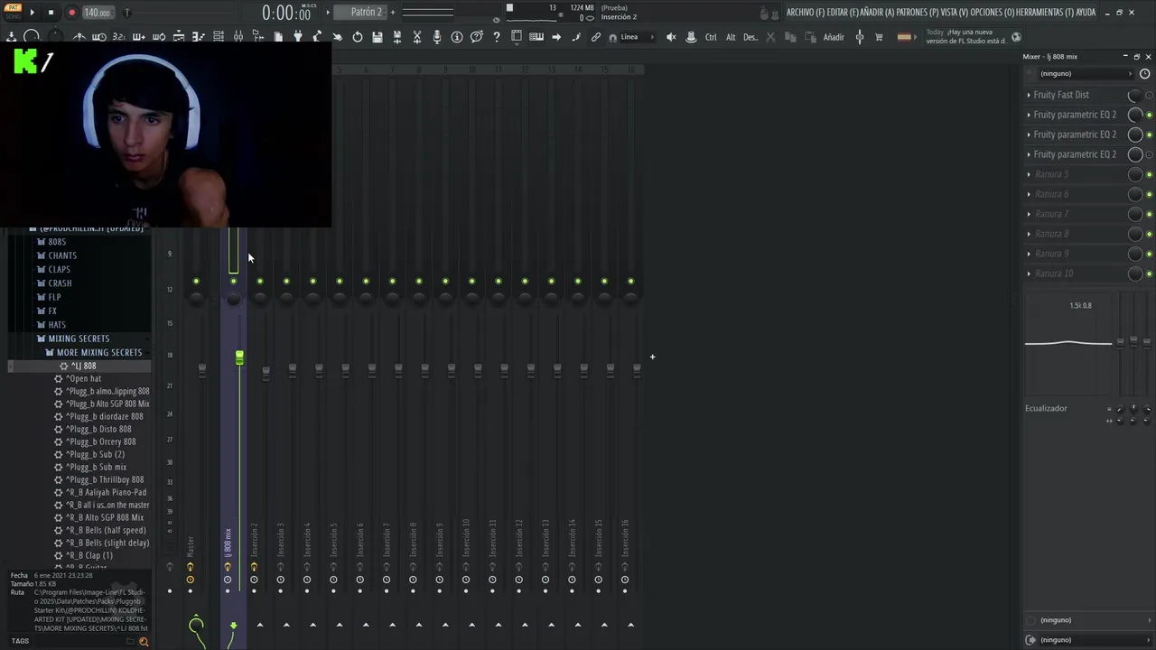This screenshot has height=650, width=1156.
Task: Click the muted speaker icon
Action: pos(671,37)
